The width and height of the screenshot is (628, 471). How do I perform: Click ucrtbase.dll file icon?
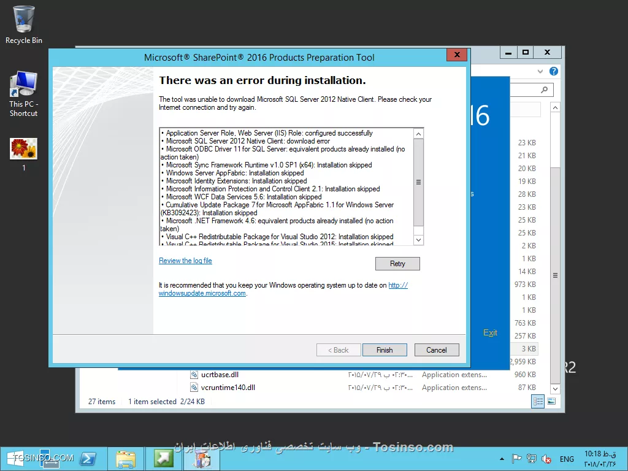pyautogui.click(x=194, y=375)
